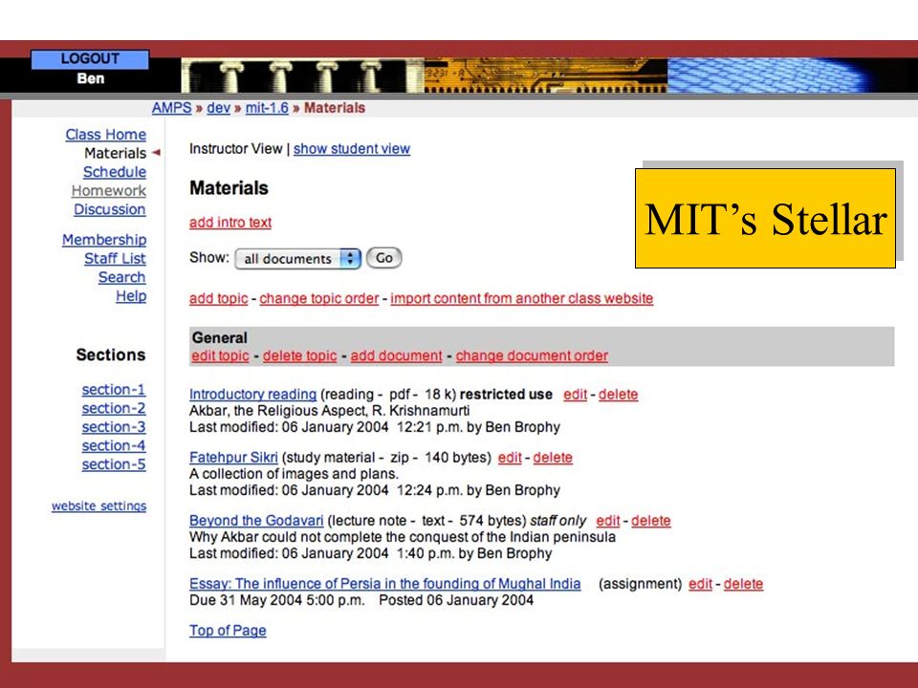Open mit-1.6 breadcrumb link

point(267,108)
